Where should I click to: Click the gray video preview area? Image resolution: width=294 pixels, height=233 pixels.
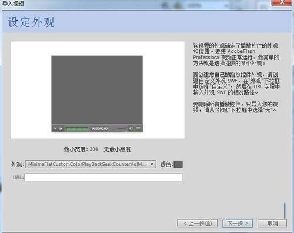click(x=97, y=90)
